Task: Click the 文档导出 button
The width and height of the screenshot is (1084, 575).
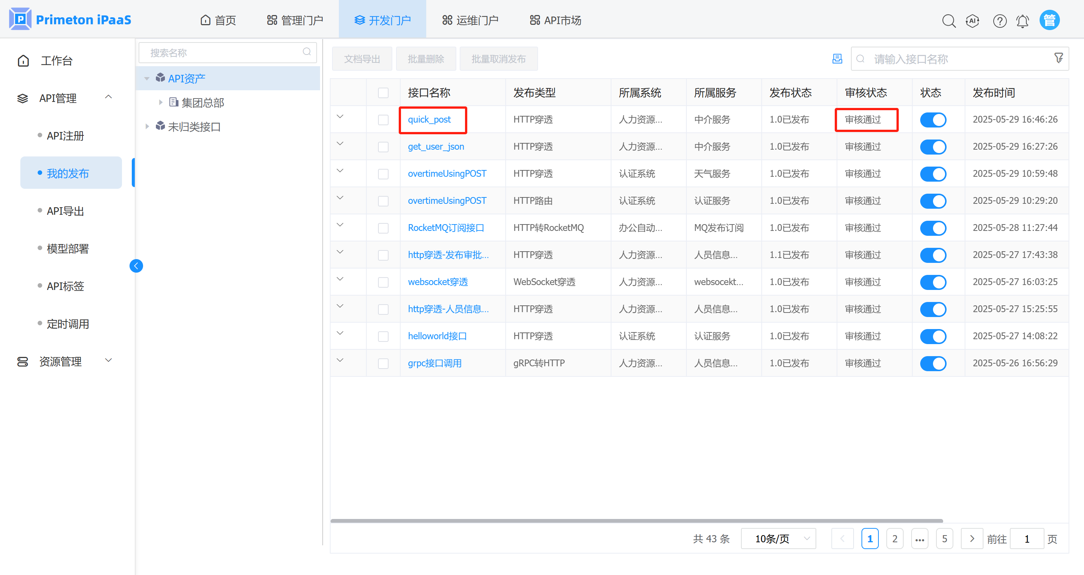Action: pyautogui.click(x=361, y=59)
